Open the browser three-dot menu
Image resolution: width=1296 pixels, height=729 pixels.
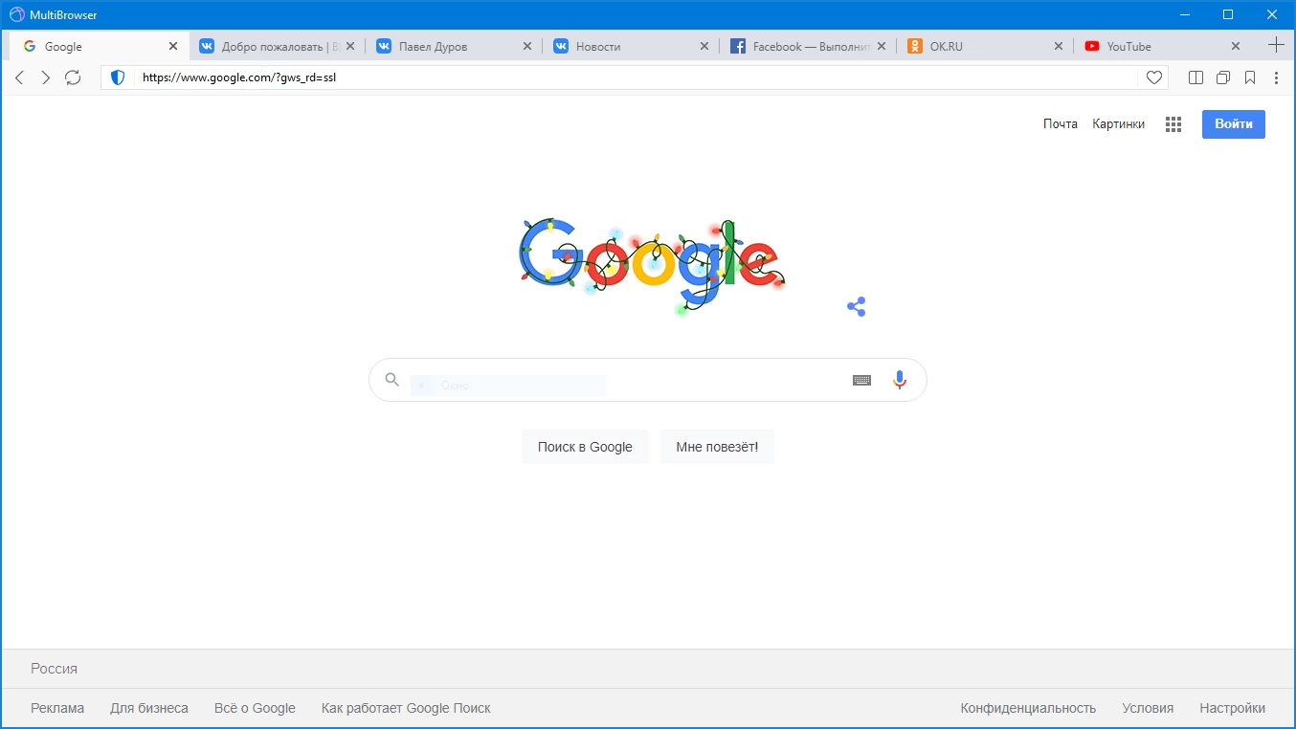coord(1277,77)
